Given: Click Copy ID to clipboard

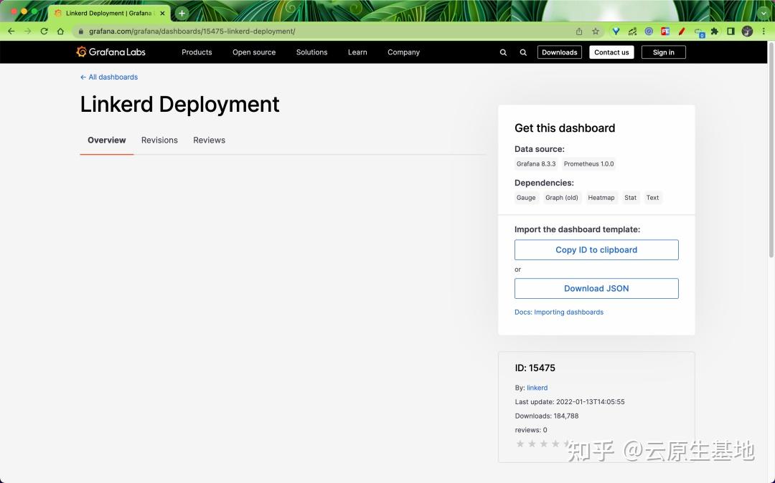Looking at the screenshot, I should (x=596, y=249).
